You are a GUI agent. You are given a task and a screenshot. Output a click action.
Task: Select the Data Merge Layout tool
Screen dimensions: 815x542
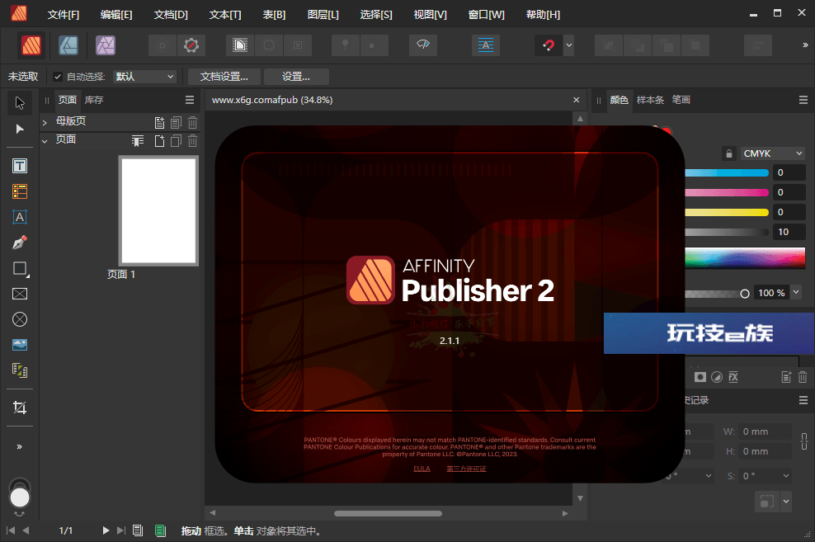(20, 370)
